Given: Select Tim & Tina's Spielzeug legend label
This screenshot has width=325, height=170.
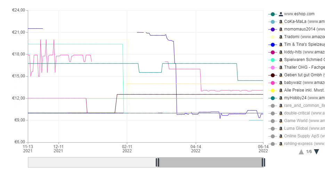Looking at the screenshot, I should (x=304, y=44).
